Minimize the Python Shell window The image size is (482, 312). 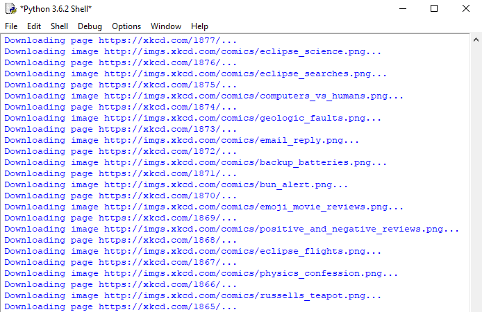click(x=403, y=8)
